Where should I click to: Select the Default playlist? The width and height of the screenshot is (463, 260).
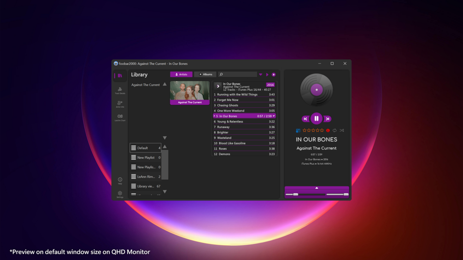[x=145, y=148]
